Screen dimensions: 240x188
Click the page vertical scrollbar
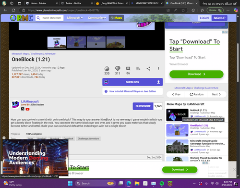pos(238,63)
